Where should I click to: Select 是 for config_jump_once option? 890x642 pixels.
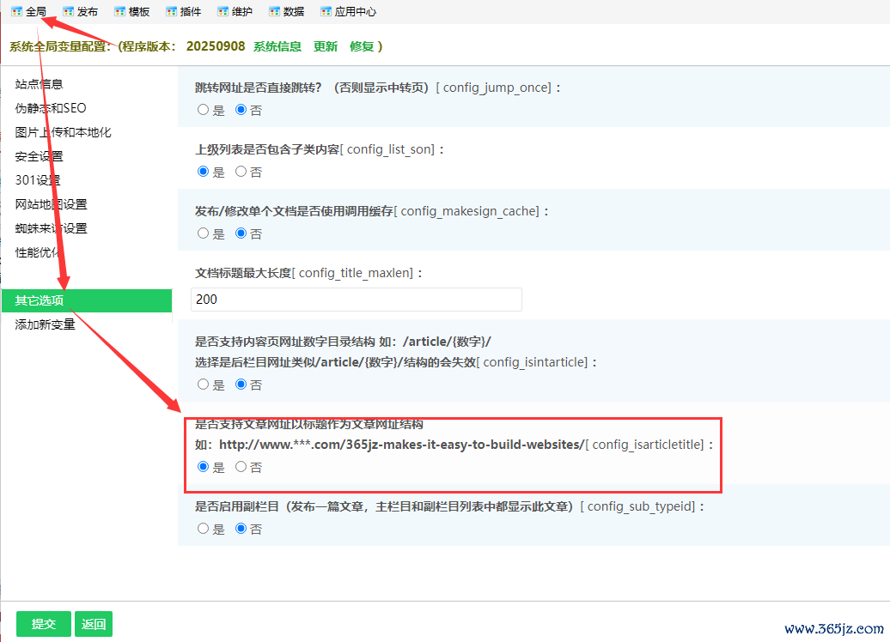pos(204,110)
